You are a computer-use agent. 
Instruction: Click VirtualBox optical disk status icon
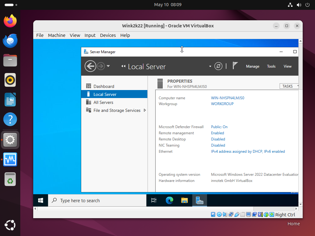point(219,214)
